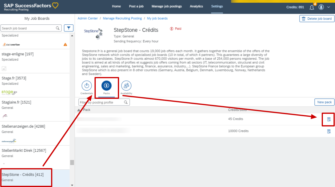This screenshot has width=335, height=187.
Task: Open the Credentials power icon tab
Action: point(87,86)
